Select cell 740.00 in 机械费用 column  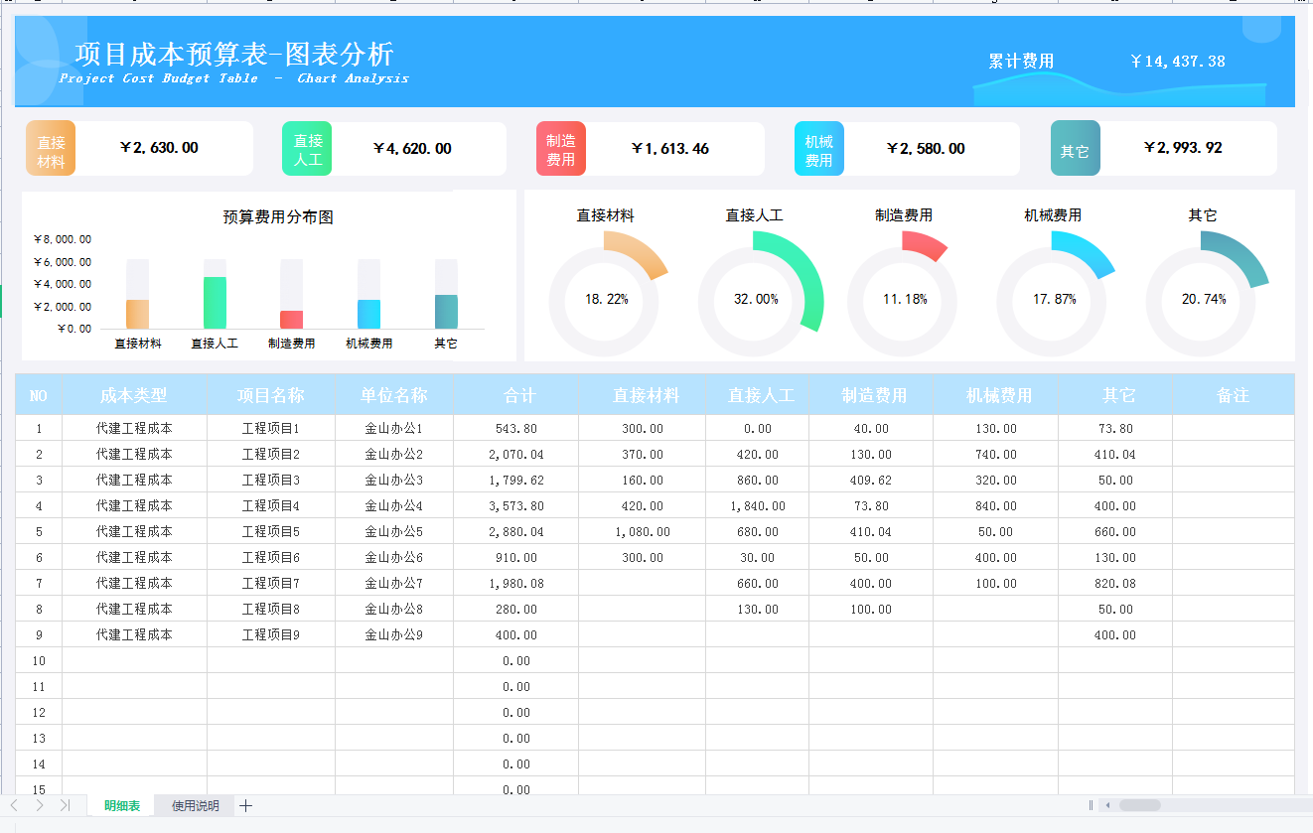coord(995,455)
